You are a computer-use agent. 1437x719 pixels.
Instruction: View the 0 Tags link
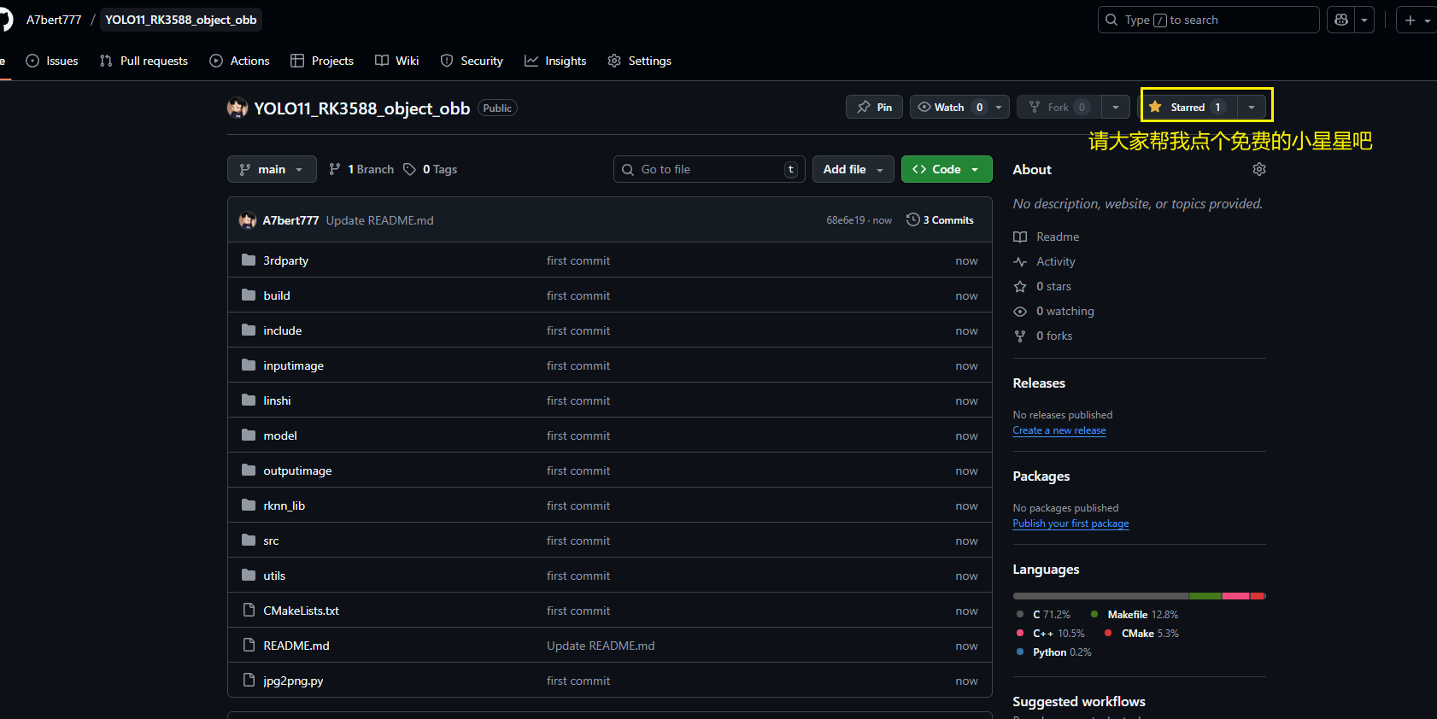coord(431,169)
